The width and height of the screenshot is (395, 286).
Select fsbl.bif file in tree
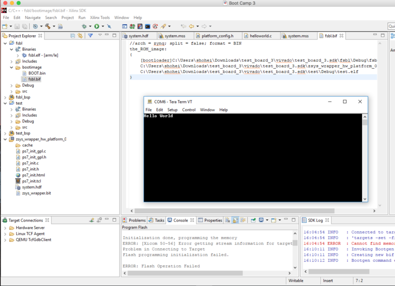point(34,79)
